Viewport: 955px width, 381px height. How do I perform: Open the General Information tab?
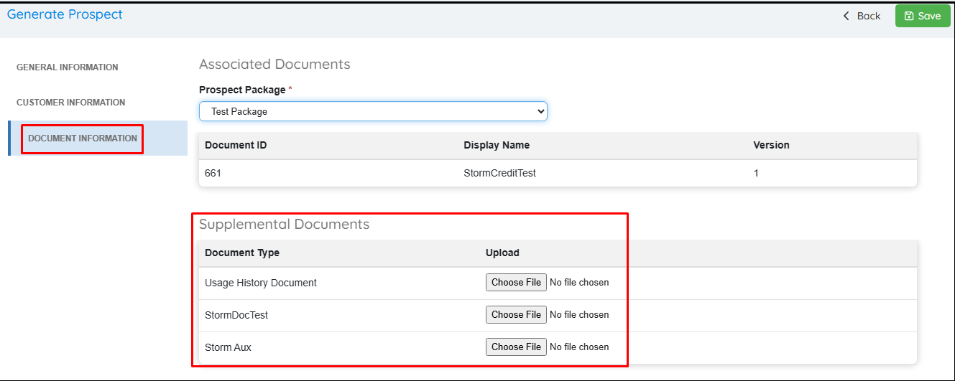[68, 67]
